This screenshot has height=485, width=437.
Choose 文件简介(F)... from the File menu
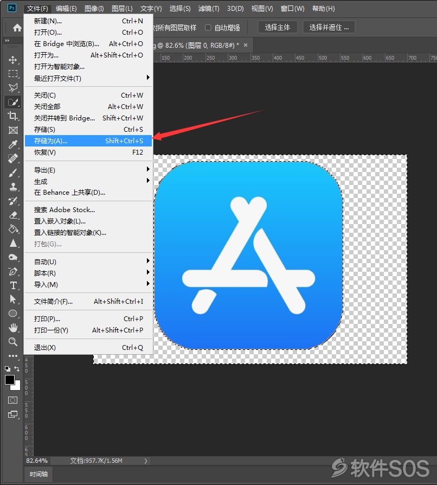(x=88, y=302)
